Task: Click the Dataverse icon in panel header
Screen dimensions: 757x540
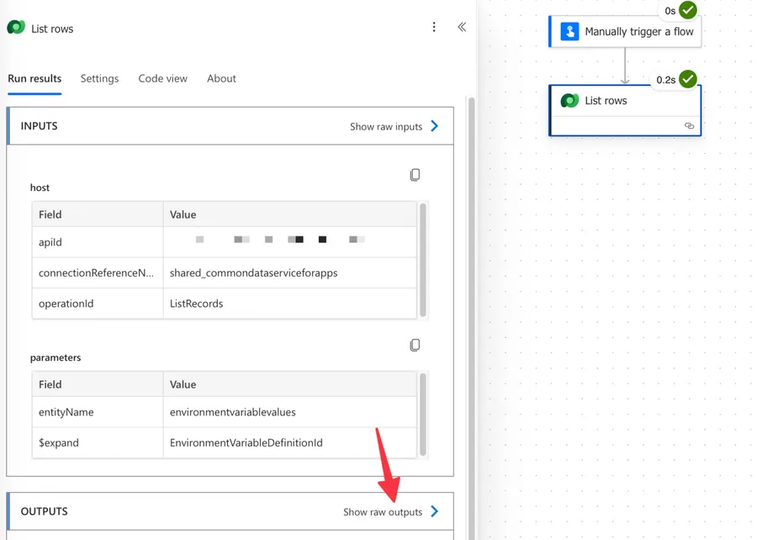Action: click(x=16, y=28)
